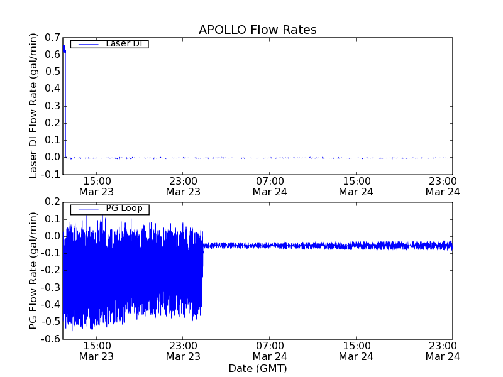Click the 0.2 tick on Laser DI axis

coord(53,123)
